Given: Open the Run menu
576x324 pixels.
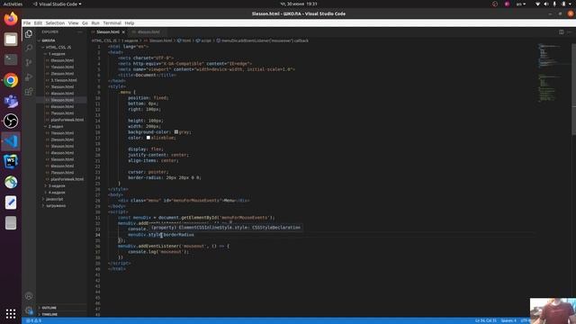Looking at the screenshot, I should 95,23.
